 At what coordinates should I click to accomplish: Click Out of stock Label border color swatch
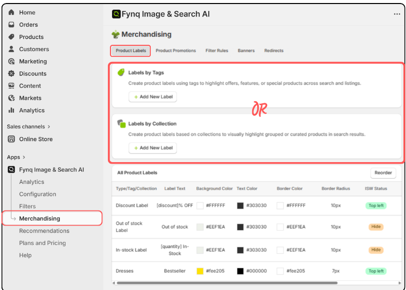coord(280,227)
